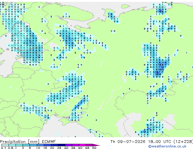Screen dimensions: 193x149
Task: Open the weatheronline.co.uk copyright link
Action: [x=167, y=146]
